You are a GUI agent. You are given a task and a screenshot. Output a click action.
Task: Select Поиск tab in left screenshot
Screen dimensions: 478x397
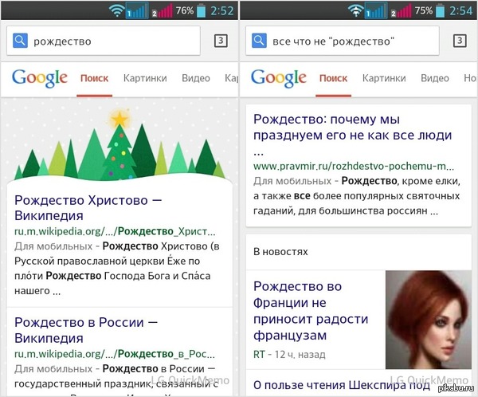[x=95, y=78]
